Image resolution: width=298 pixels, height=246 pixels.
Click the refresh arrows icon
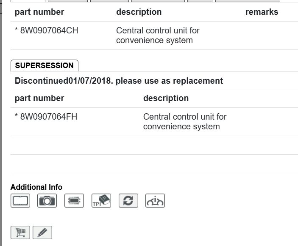(128, 200)
